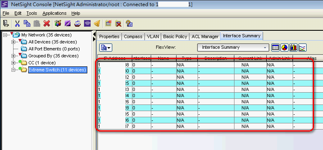Click interface 0 cell in row ending 26
The image size is (323, 150).
point(141,102)
